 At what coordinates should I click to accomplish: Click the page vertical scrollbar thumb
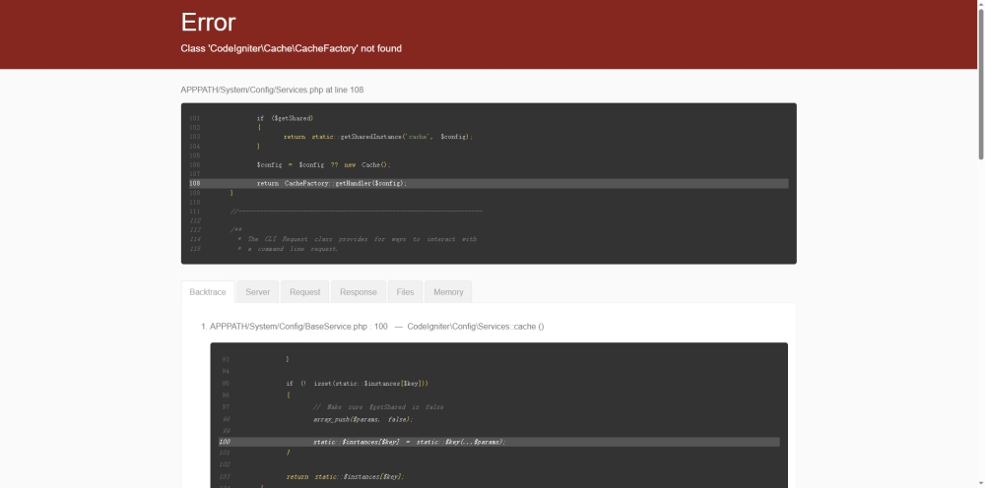pyautogui.click(x=981, y=81)
